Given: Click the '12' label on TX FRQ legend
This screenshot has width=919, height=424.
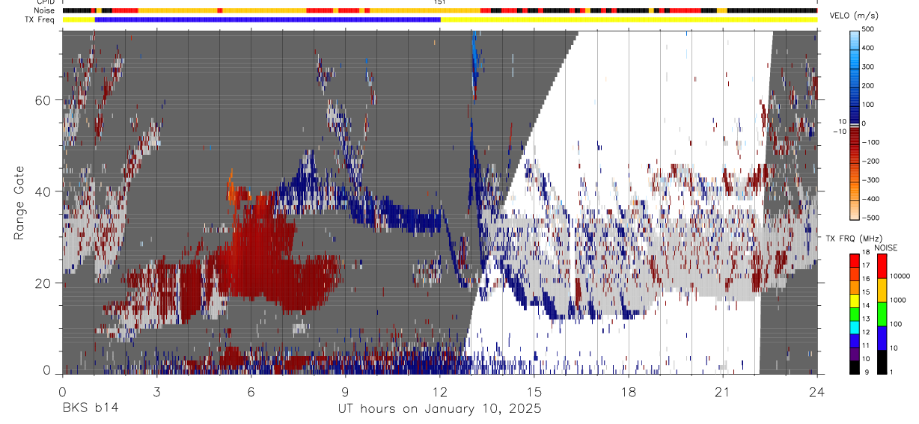Looking at the screenshot, I should (866, 332).
